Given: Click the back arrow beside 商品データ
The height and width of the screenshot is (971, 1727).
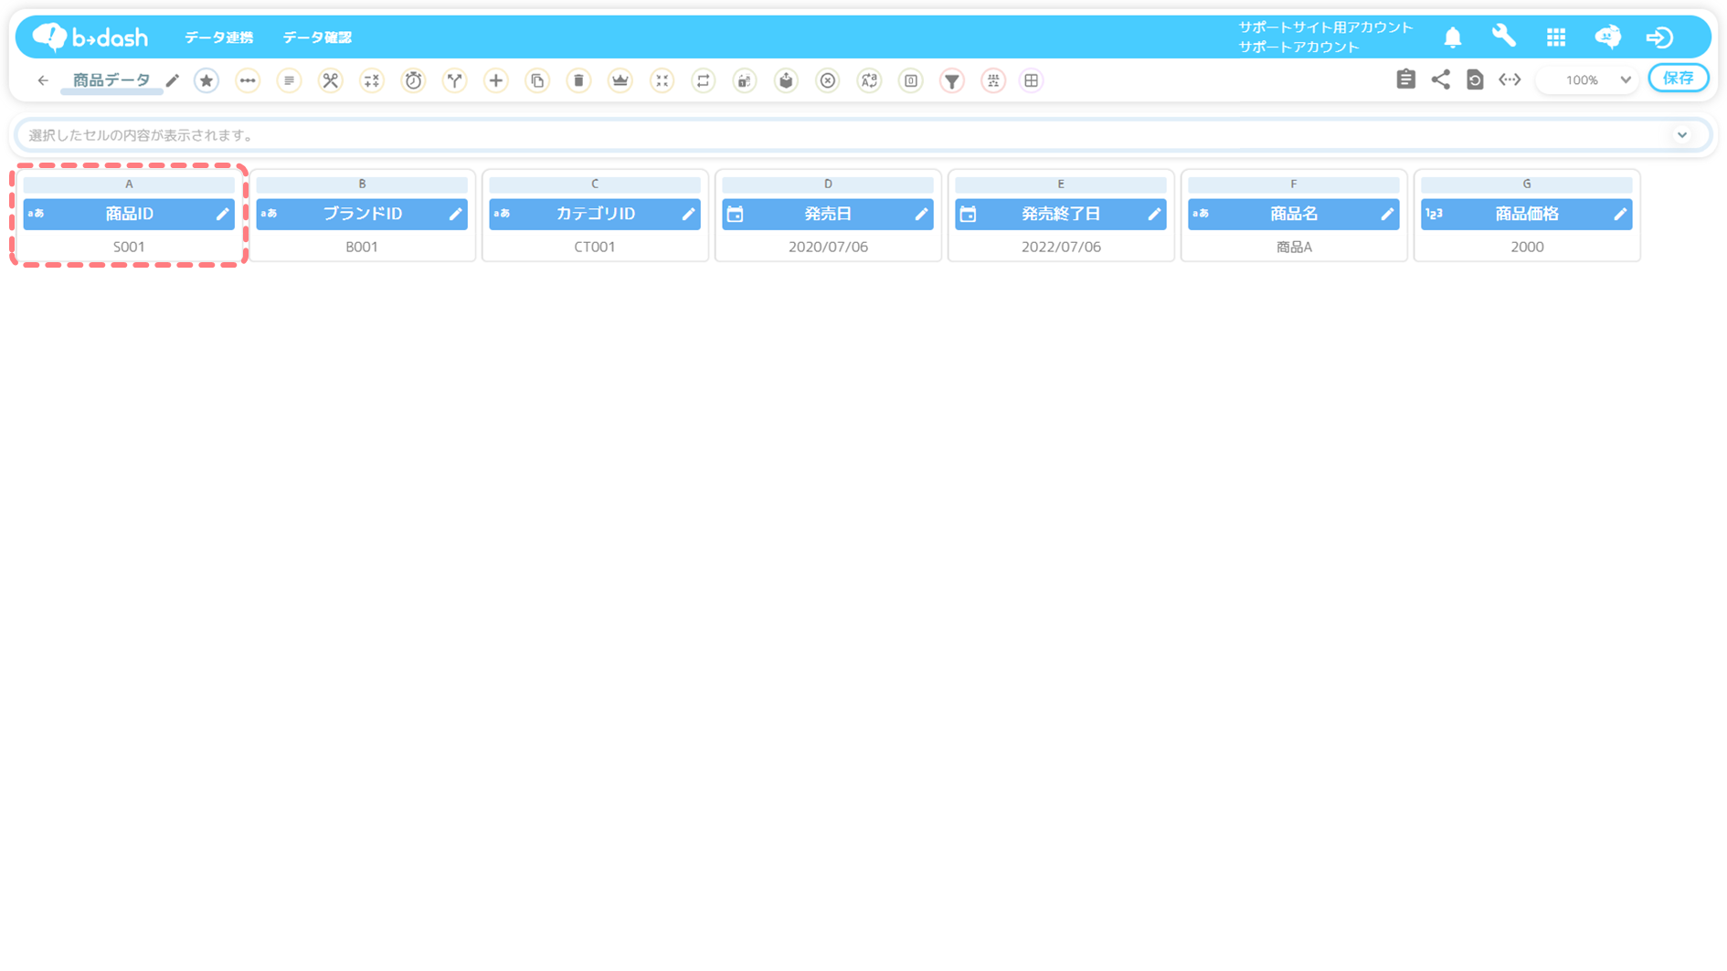Looking at the screenshot, I should (x=43, y=80).
